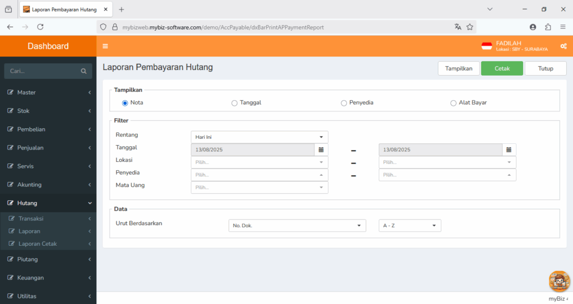Click the site security shield icon
The image size is (573, 304).
(104, 27)
